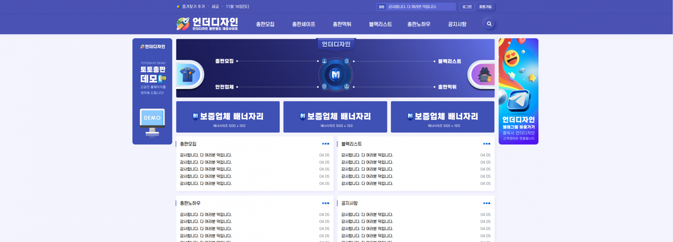Screen dimensions: 673x242
Task: Click the right 보증업체 배너자리 banner
Action: 442,117
